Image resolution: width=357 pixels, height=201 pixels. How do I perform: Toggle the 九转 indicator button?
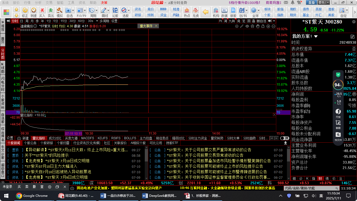232,21
